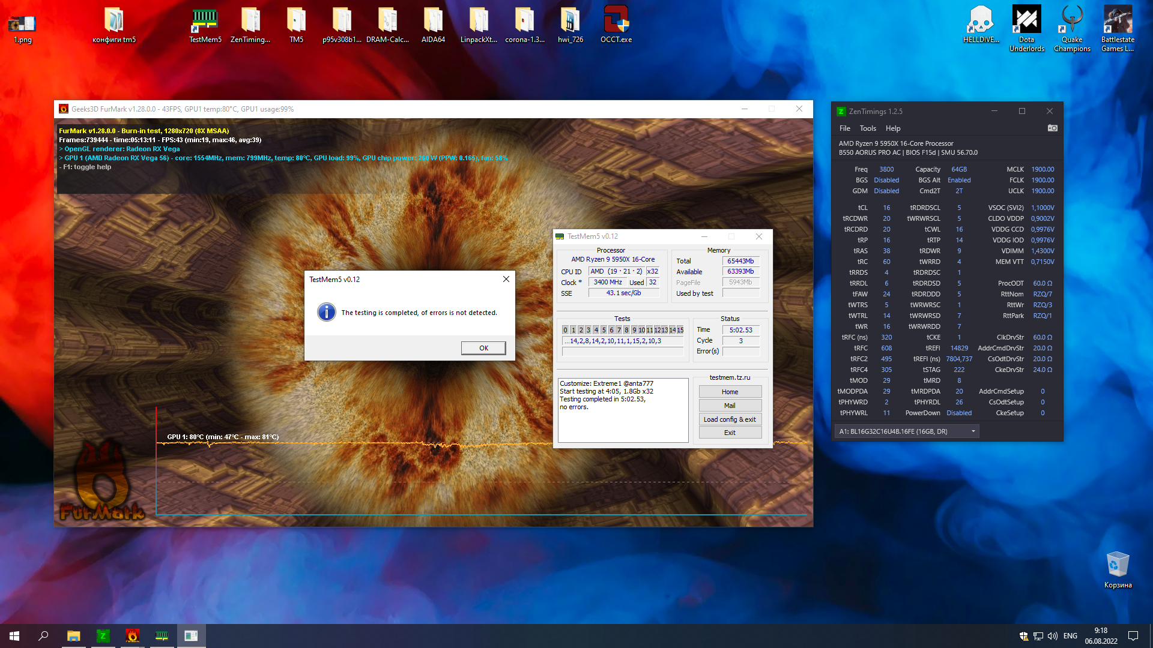The image size is (1153, 648).
Task: Expand the memory module A1 dropdown
Action: coord(973,431)
